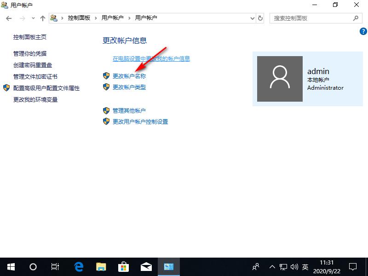Image resolution: width=368 pixels, height=276 pixels.
Task: Expand hidden icons chevron in system tray
Action: click(273, 267)
